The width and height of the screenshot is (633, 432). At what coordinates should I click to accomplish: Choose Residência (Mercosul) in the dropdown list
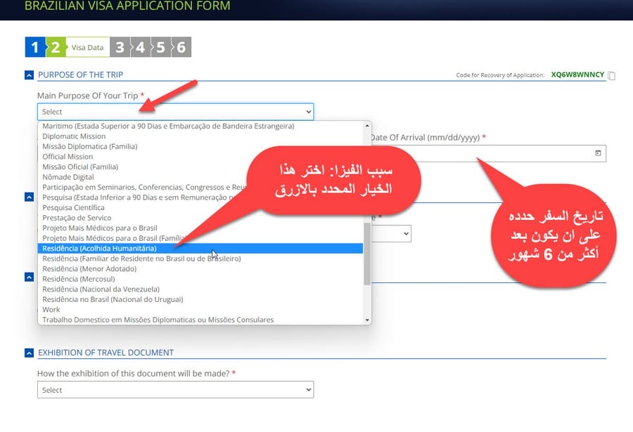click(x=79, y=279)
